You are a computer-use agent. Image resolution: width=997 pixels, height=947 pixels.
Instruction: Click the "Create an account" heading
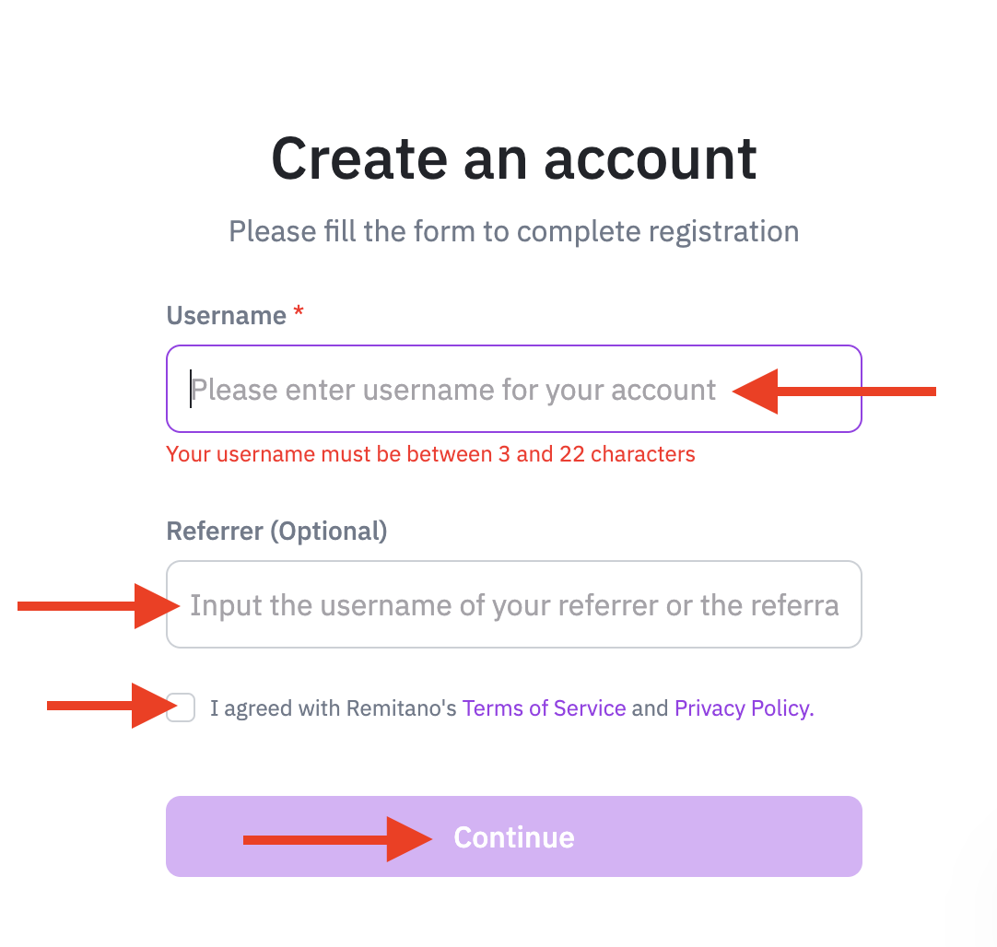(513, 158)
